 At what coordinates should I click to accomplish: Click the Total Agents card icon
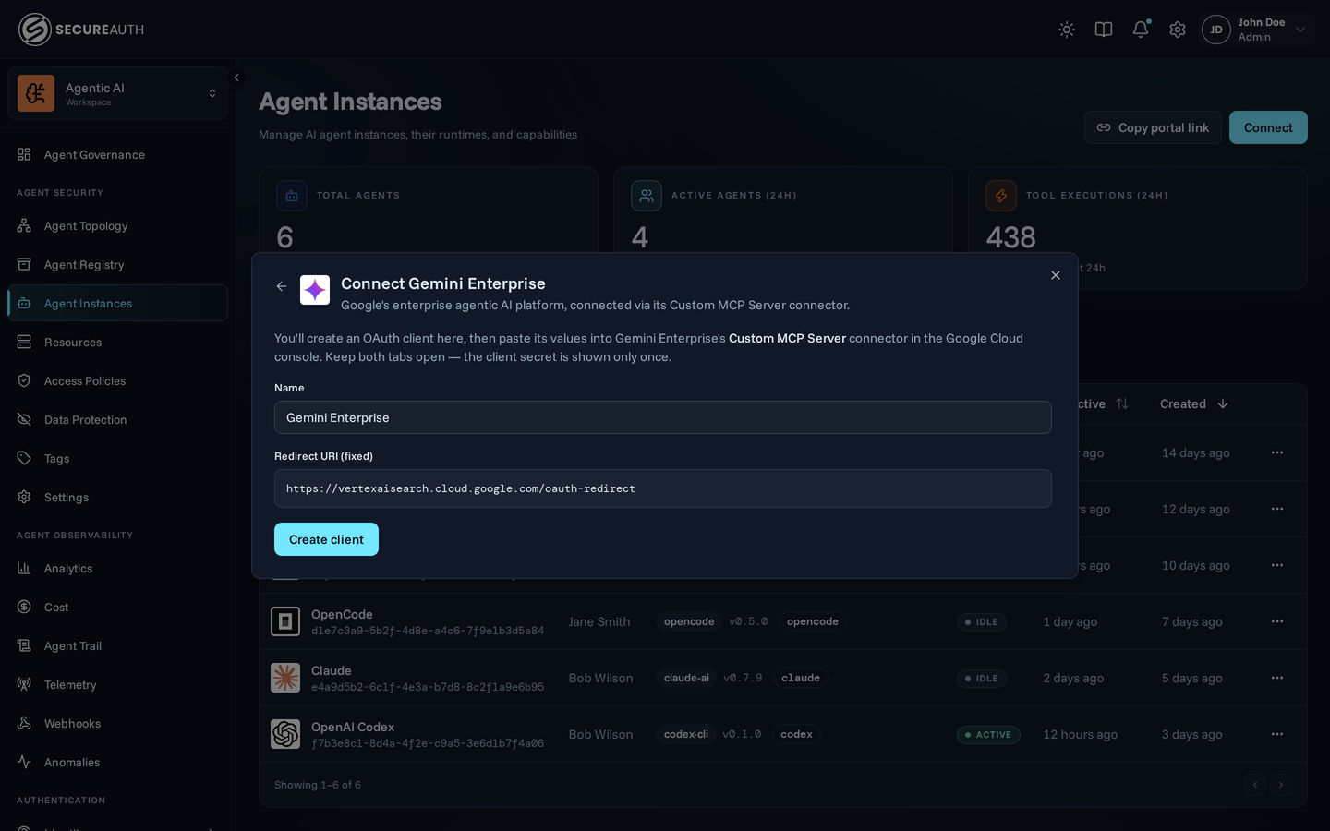[292, 196]
